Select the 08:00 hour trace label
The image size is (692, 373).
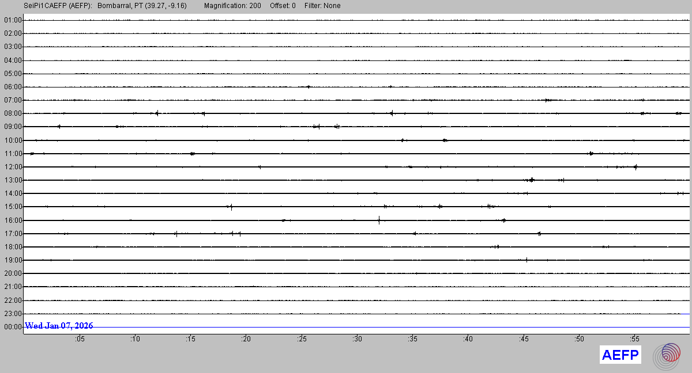pos(12,113)
